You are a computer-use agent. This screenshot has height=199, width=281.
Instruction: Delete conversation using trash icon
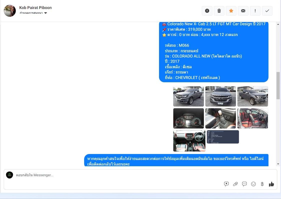[219, 11]
